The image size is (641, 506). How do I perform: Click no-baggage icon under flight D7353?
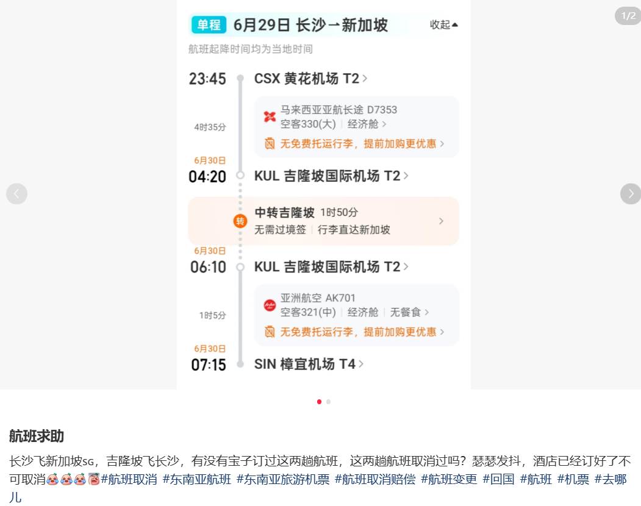pyautogui.click(x=270, y=144)
